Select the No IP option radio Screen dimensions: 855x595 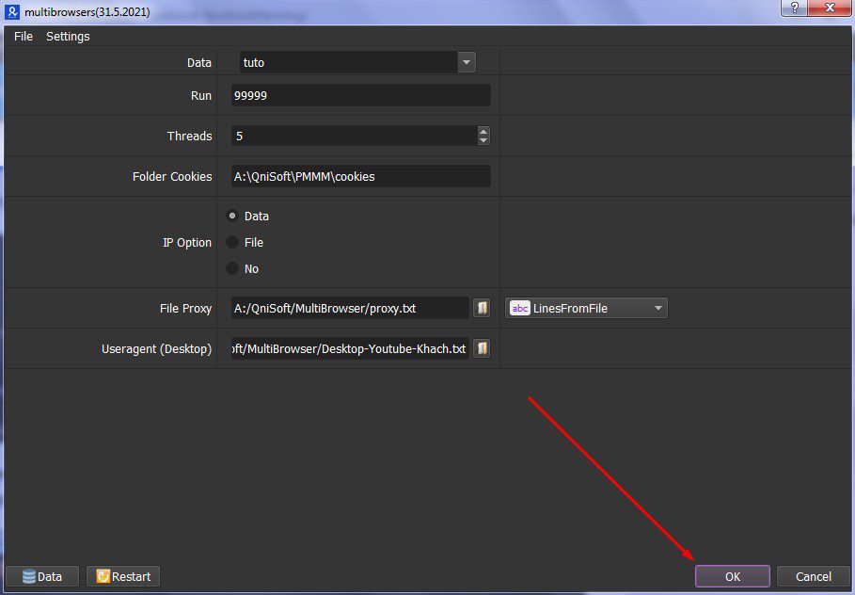click(232, 268)
